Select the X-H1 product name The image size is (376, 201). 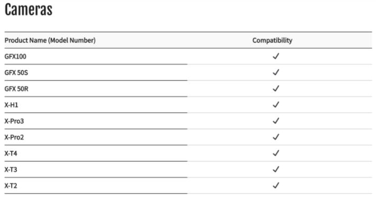pyautogui.click(x=11, y=105)
